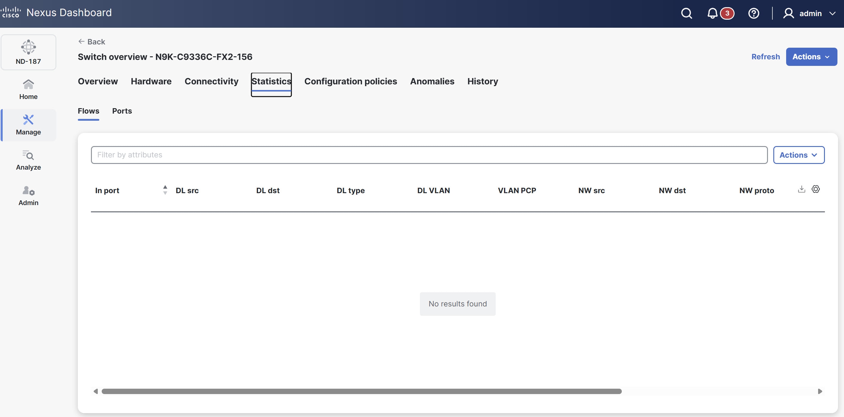Click the Refresh link
Viewport: 844px width, 417px height.
[765, 57]
